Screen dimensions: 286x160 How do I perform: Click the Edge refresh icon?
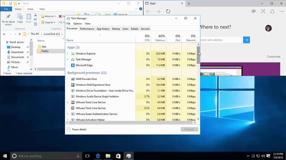pos(168,11)
